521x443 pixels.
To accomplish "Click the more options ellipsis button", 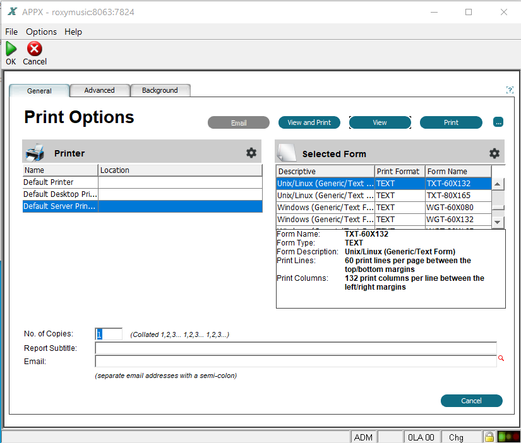I will click(x=498, y=122).
